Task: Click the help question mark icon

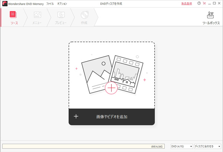Action: tap(199, 3)
